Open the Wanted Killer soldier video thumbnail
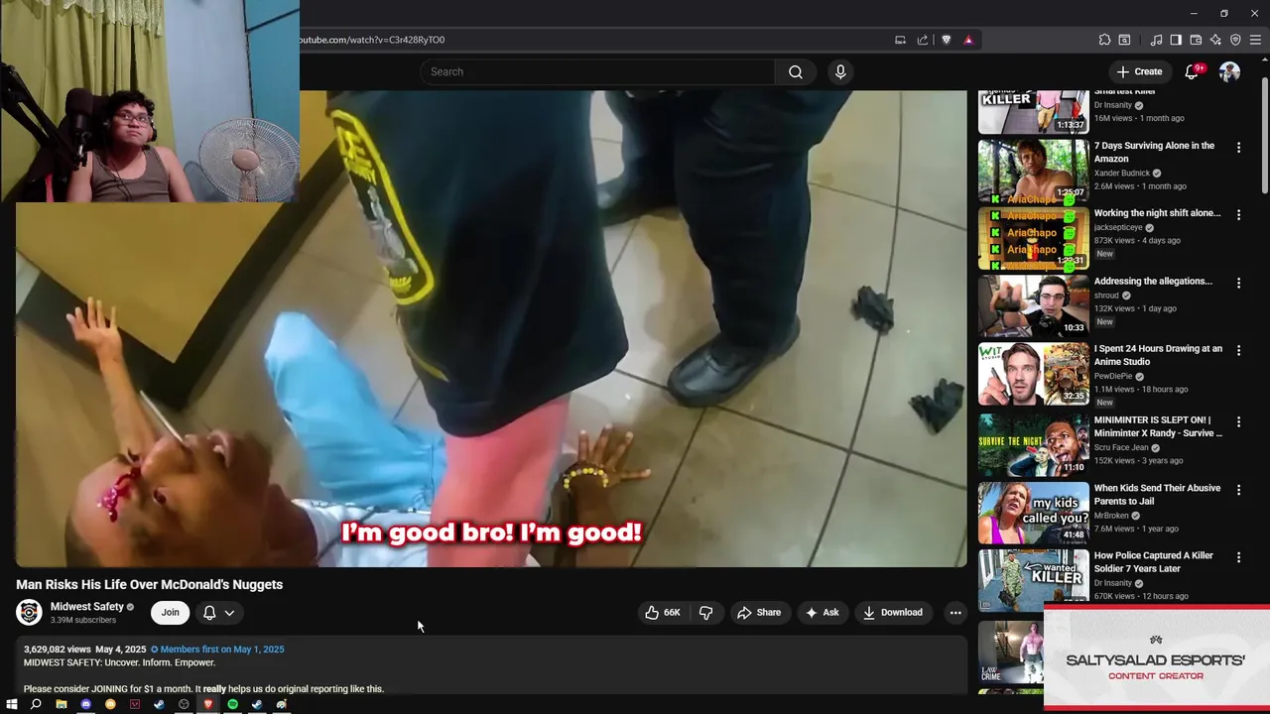 click(x=1033, y=580)
